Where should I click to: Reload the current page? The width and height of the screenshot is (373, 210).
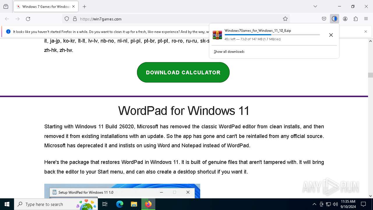(28, 19)
